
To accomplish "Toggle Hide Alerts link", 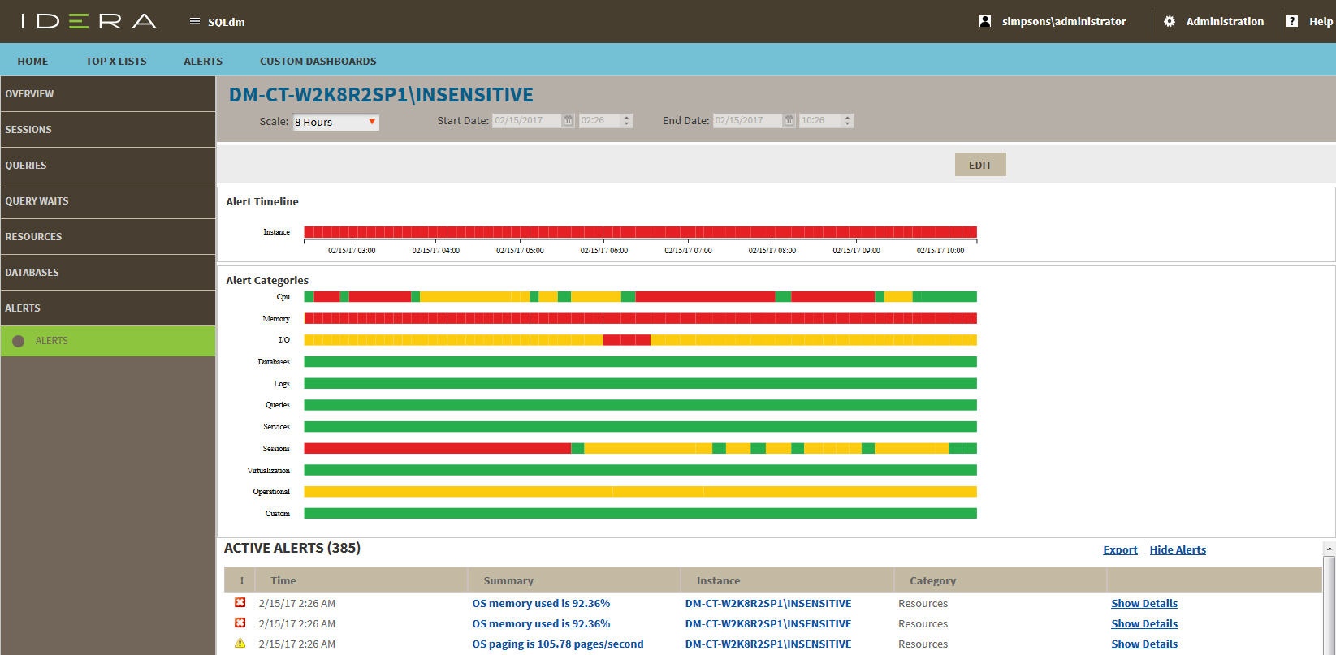I will click(x=1177, y=550).
